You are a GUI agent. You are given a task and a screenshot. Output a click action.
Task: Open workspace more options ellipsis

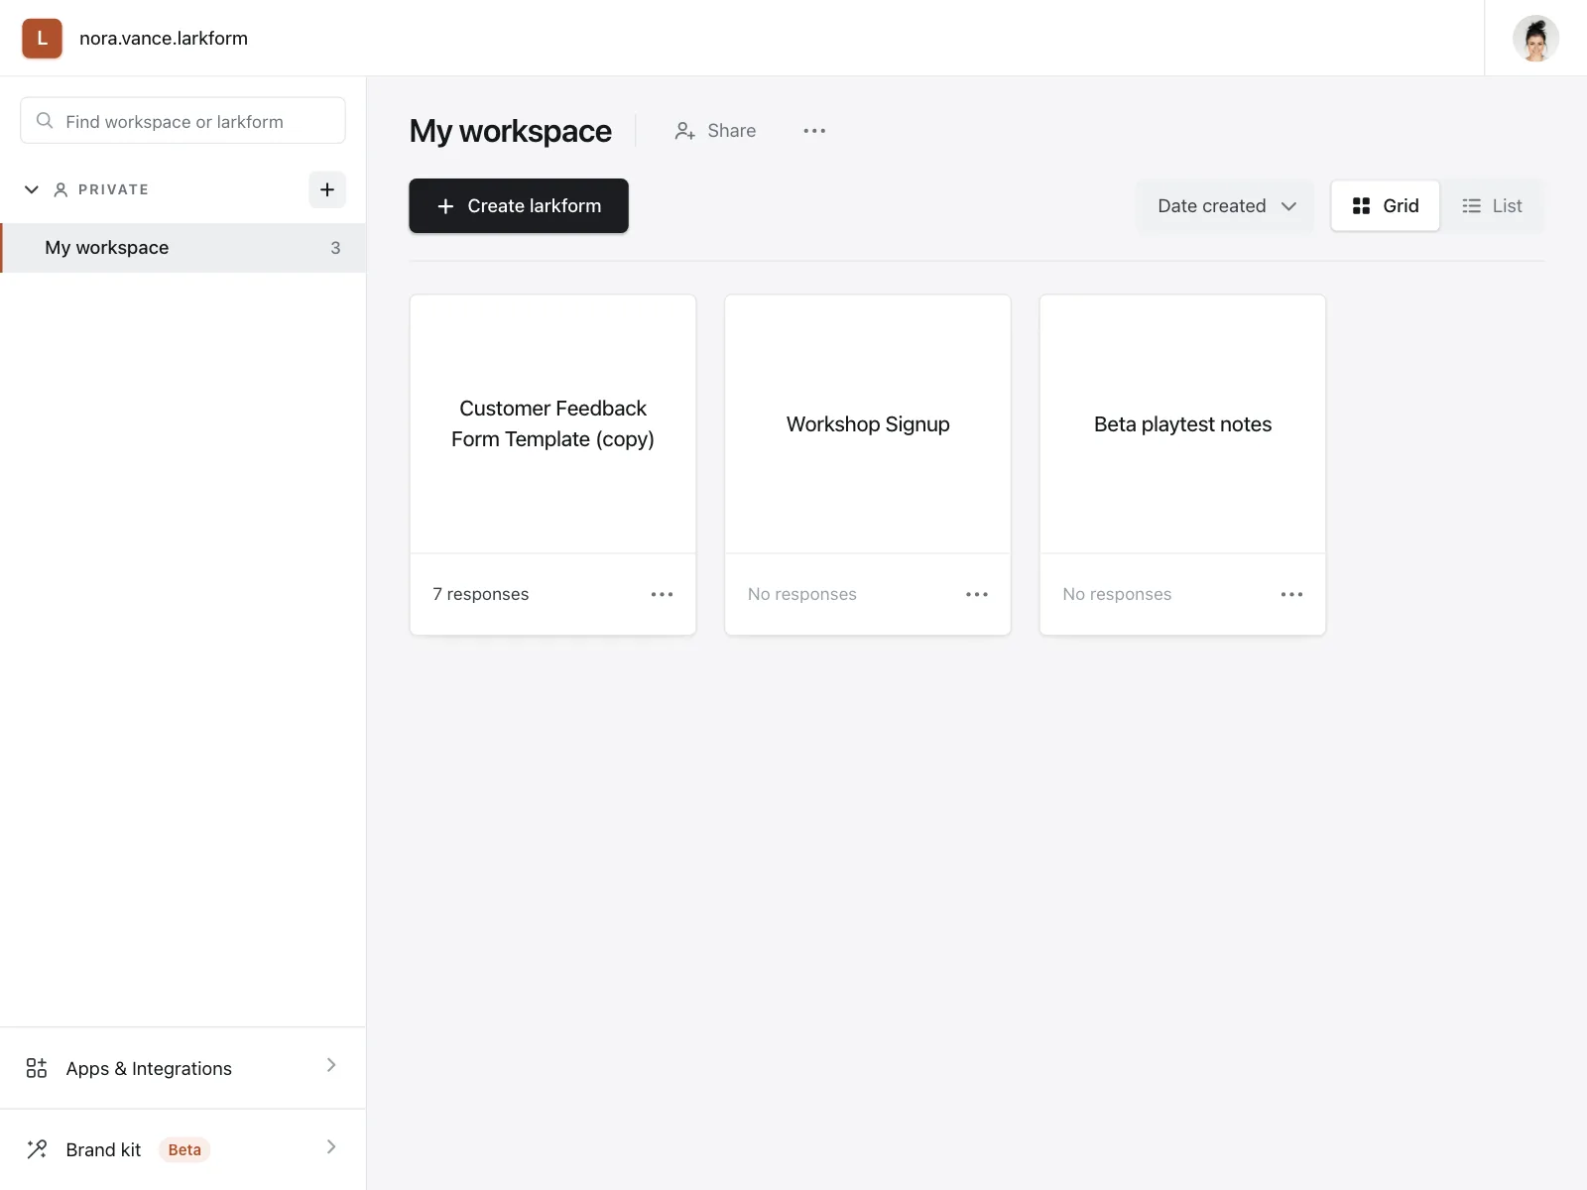point(814,131)
